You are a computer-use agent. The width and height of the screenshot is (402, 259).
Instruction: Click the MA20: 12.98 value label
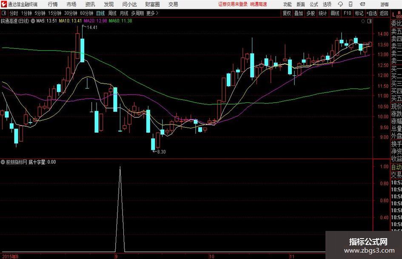click(95, 21)
